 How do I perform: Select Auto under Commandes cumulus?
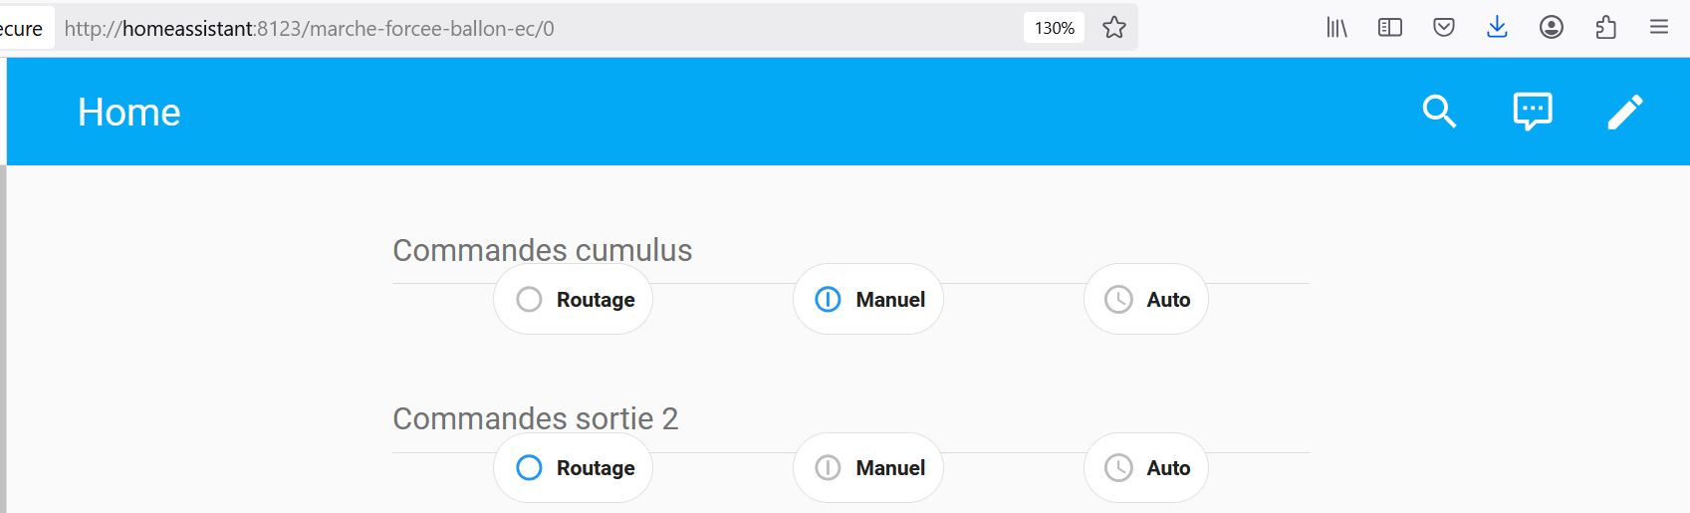[1146, 300]
